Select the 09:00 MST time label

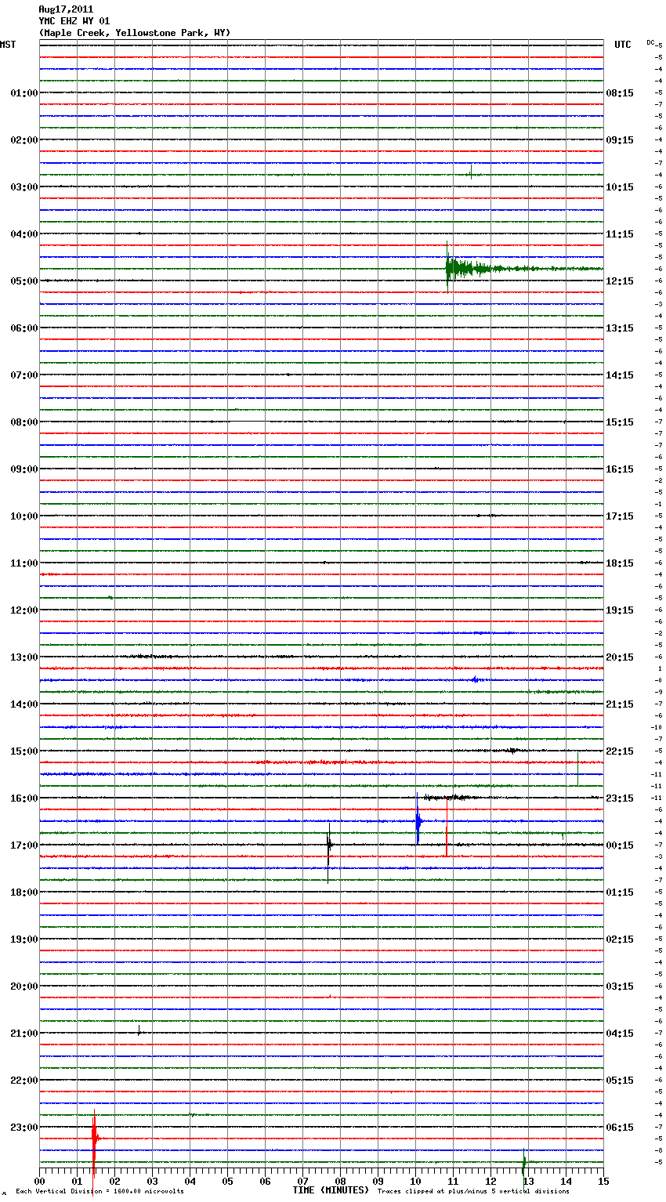pos(24,469)
